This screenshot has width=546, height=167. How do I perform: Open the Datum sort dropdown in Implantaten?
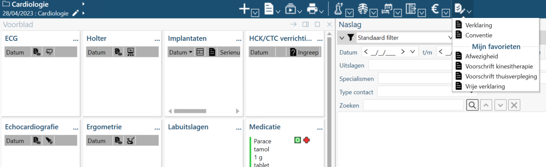tap(181, 52)
